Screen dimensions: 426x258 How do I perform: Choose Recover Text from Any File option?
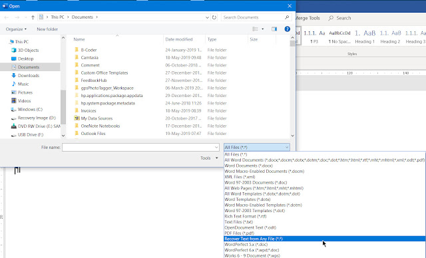pyautogui.click(x=324, y=239)
